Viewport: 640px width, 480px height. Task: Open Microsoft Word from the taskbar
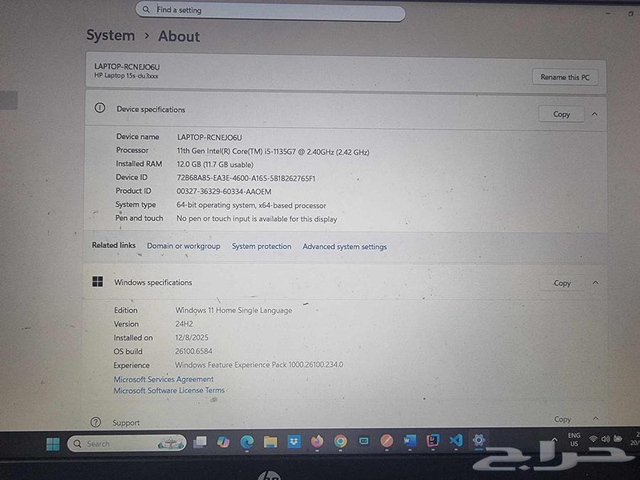click(409, 442)
